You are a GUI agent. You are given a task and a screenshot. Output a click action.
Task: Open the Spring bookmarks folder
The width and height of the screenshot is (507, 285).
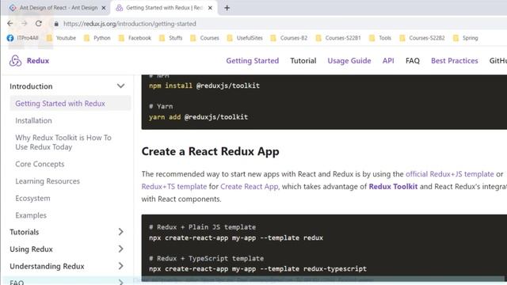point(465,38)
